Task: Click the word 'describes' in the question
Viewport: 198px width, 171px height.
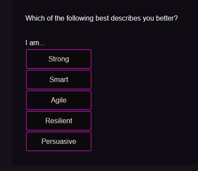Action: tap(126, 18)
